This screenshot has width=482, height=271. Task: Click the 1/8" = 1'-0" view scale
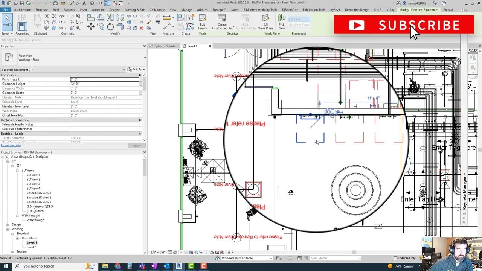pos(158,252)
